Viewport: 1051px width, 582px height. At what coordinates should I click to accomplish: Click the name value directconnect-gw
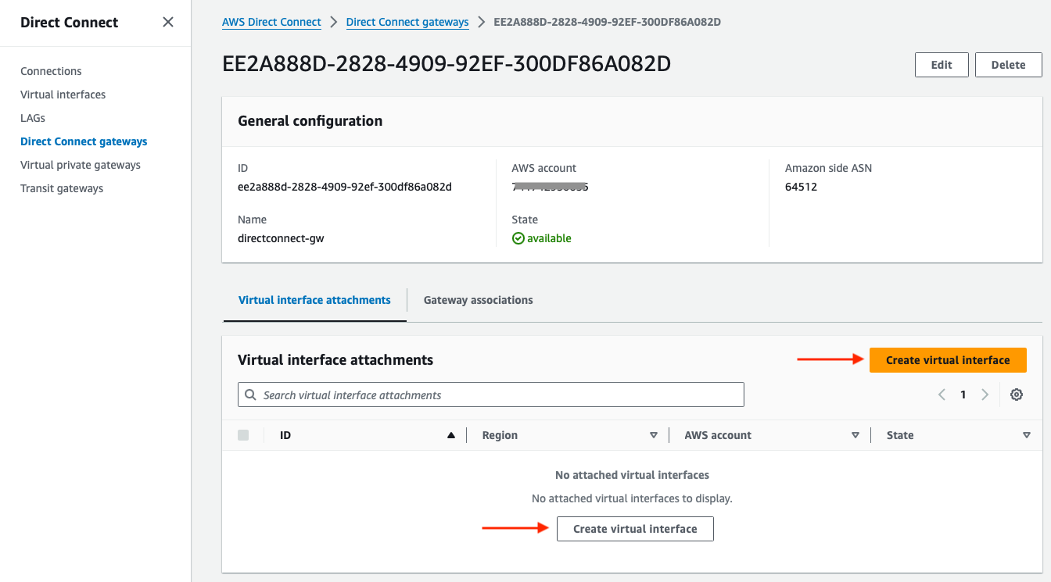pyautogui.click(x=281, y=238)
